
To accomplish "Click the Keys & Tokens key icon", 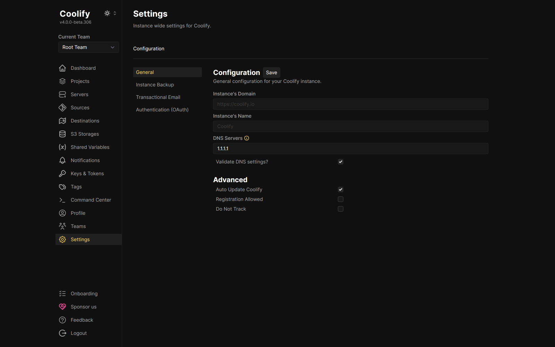I will click(62, 173).
